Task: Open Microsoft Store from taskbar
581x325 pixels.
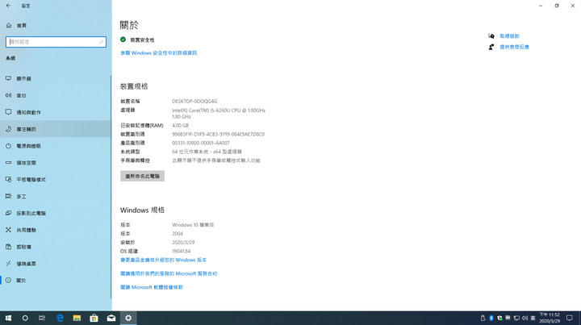Action: (x=94, y=318)
